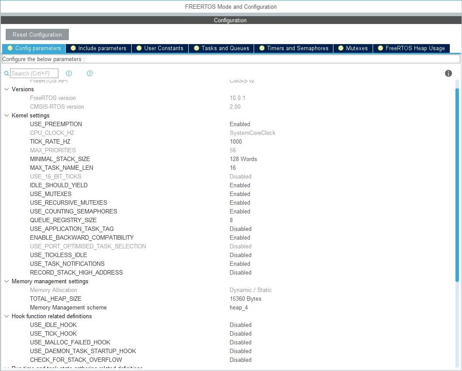Select the MAX_TASK_NAME_LEN parameter label
Screen dimensions: 462x371
(61, 168)
